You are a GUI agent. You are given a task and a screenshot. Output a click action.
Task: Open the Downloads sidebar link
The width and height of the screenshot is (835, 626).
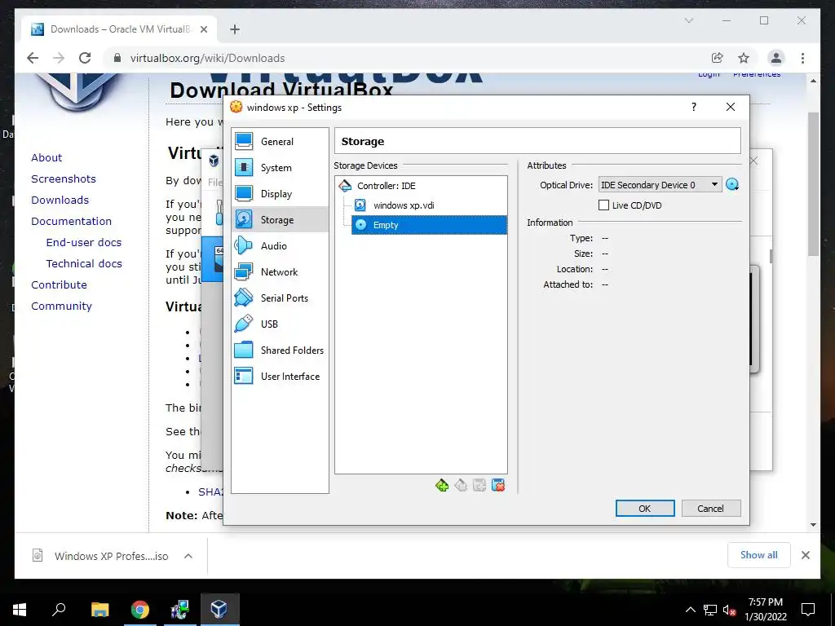pyautogui.click(x=60, y=201)
